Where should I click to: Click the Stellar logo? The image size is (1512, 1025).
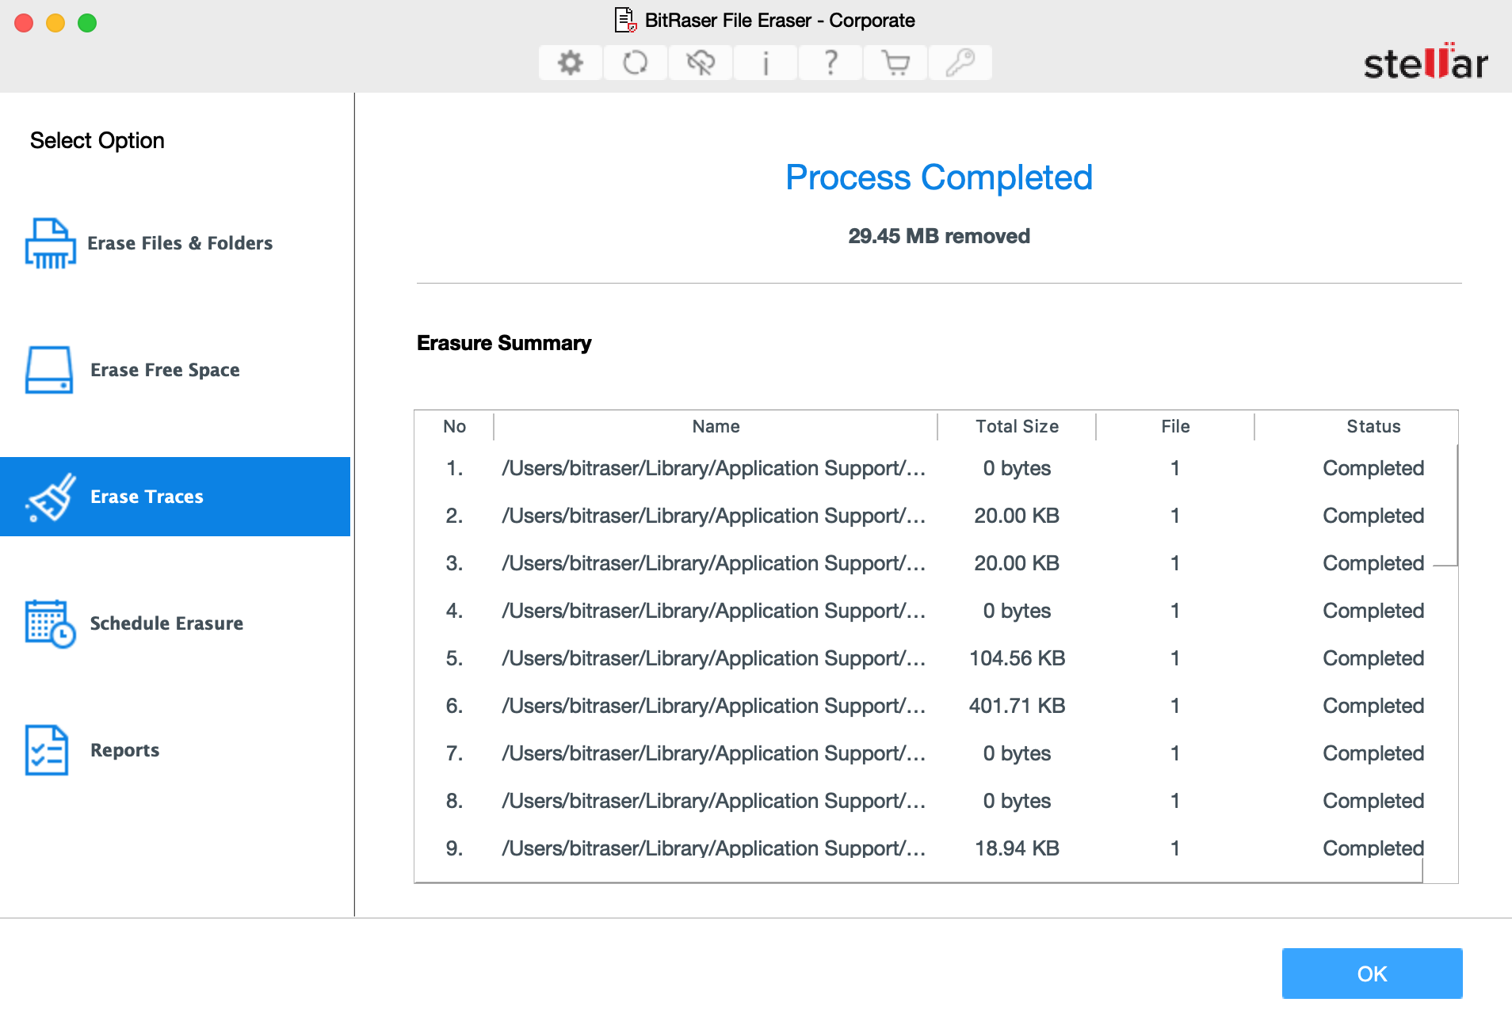[1426, 62]
